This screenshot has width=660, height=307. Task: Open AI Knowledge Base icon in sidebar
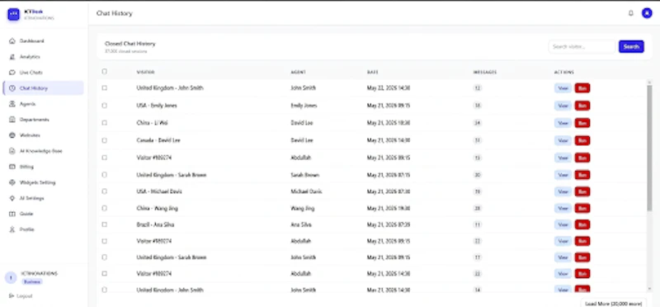click(12, 151)
